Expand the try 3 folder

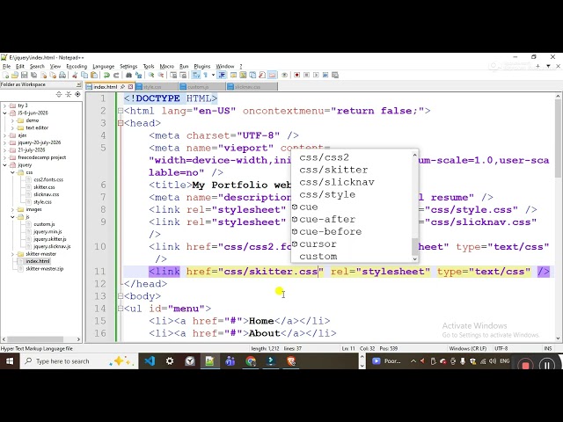4,105
